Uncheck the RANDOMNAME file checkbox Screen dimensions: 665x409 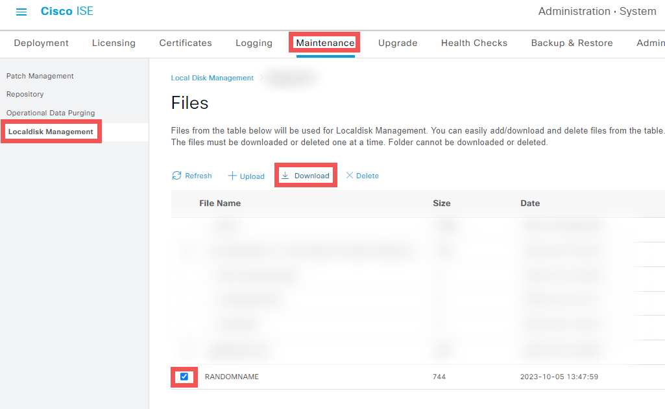click(x=184, y=377)
